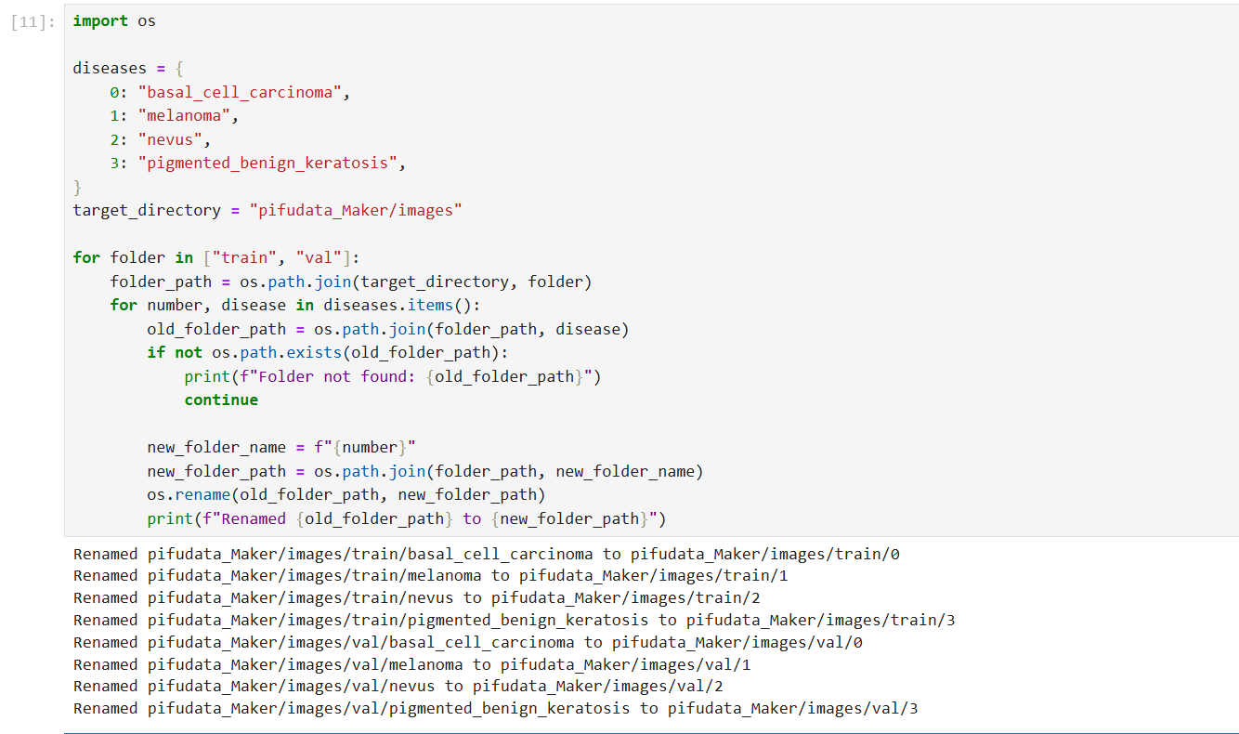This screenshot has height=734, width=1239.
Task: Click the first output line ending in train/0
Action: 486,554
